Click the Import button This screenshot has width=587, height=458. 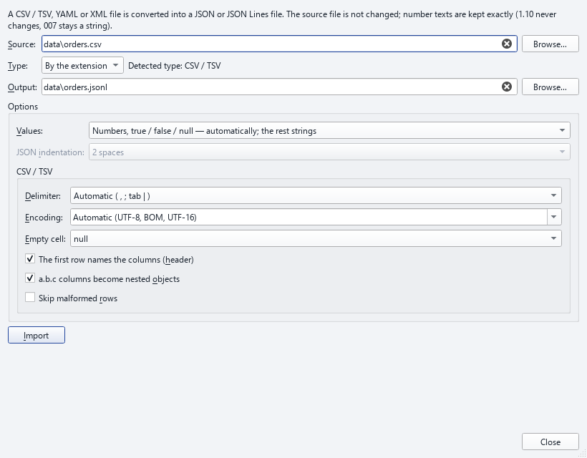[x=37, y=335]
